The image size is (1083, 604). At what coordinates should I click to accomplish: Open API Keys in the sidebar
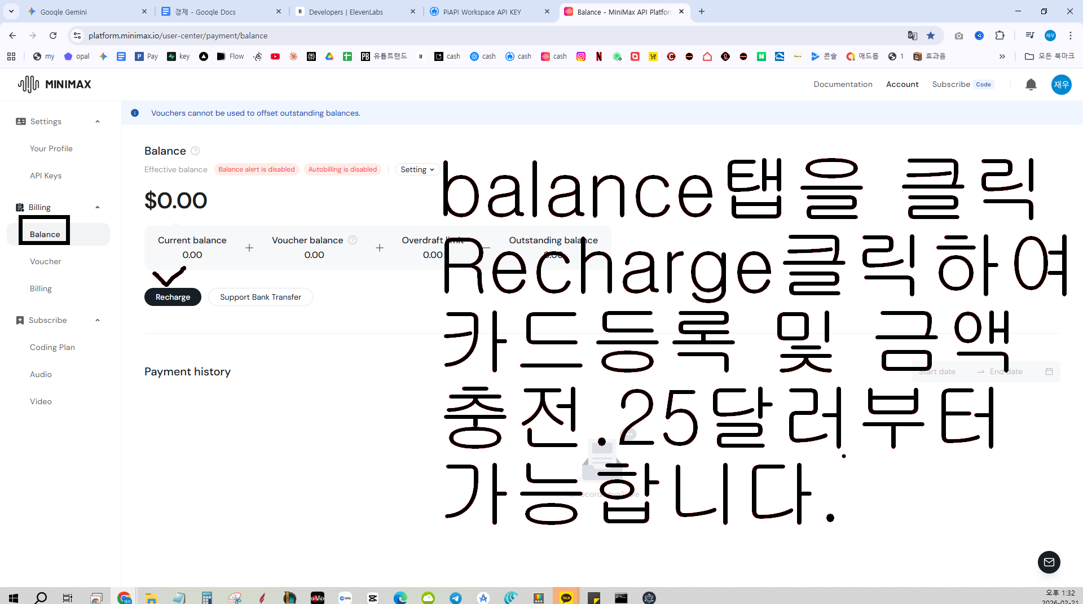[46, 176]
